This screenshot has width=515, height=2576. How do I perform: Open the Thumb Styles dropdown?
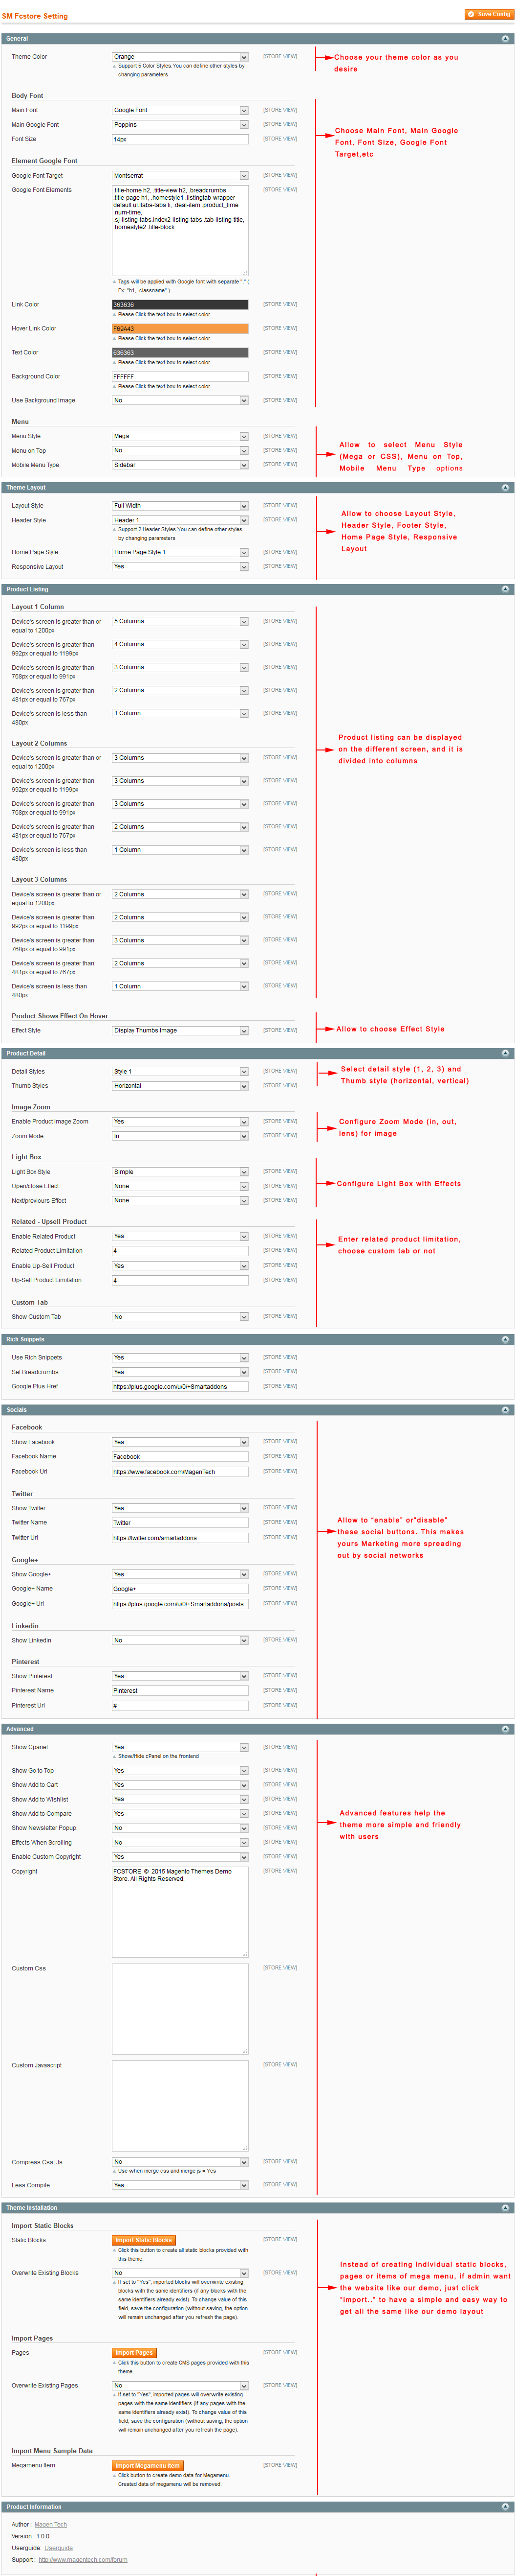[180, 1085]
